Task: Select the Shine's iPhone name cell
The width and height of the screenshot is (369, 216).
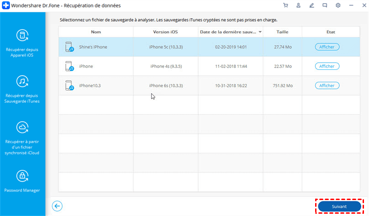Action: pos(93,47)
